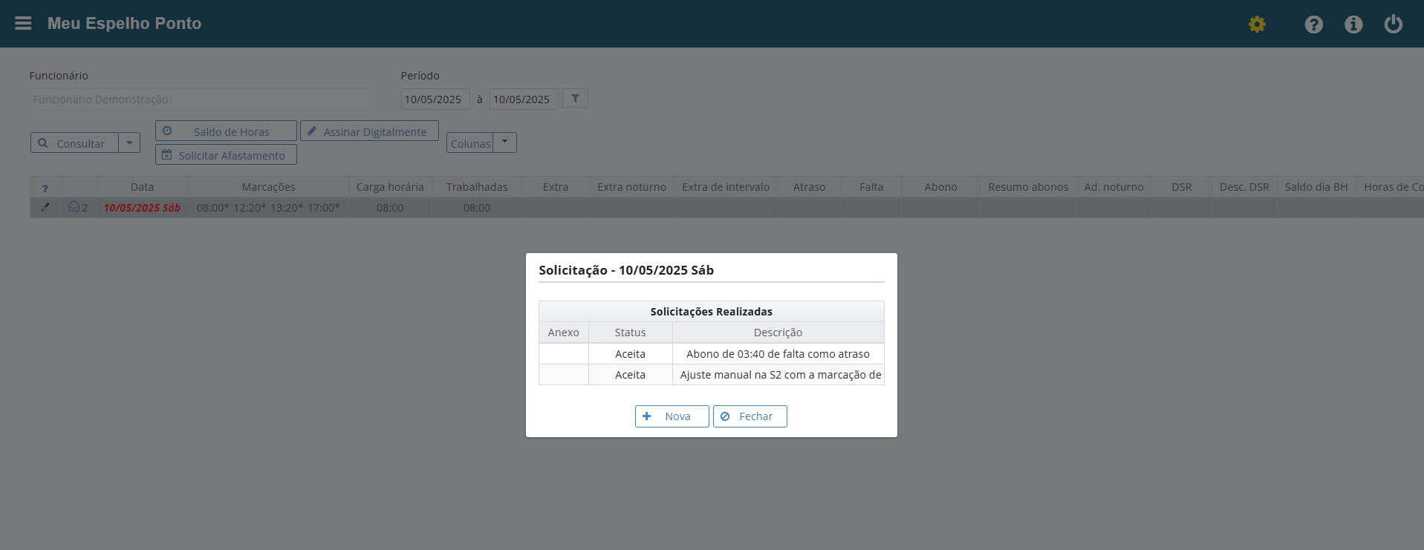Open the help question mark icon
Image resolution: width=1424 pixels, height=550 pixels.
point(1314,24)
